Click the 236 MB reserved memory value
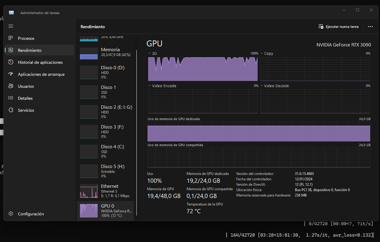Viewport: 380px width, 242px height. pyautogui.click(x=301, y=195)
